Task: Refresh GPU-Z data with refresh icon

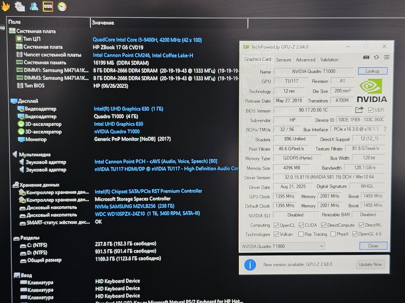Action: click(376, 57)
